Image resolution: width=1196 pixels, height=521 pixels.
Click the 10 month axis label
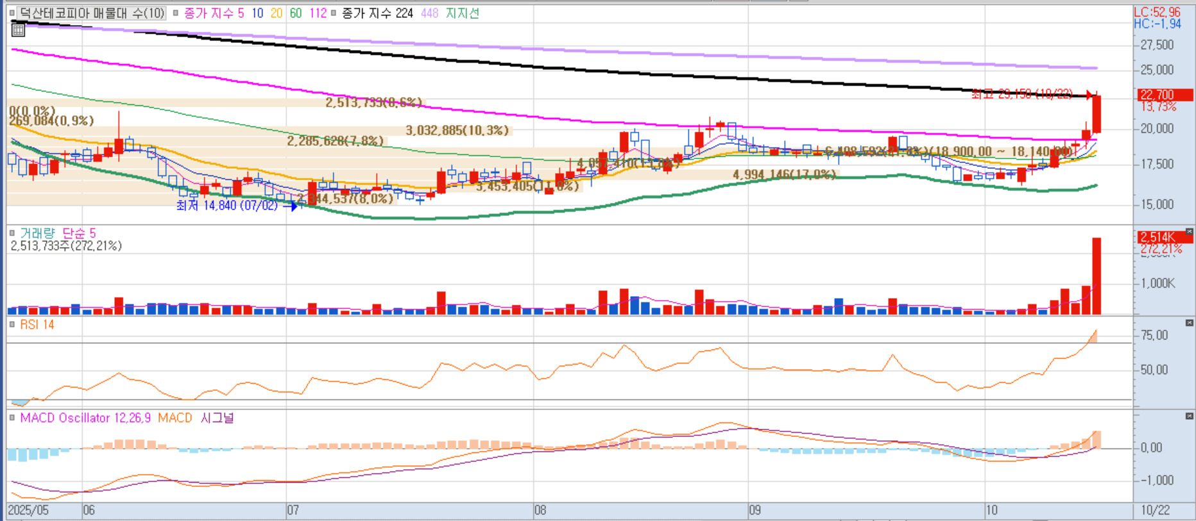[992, 510]
